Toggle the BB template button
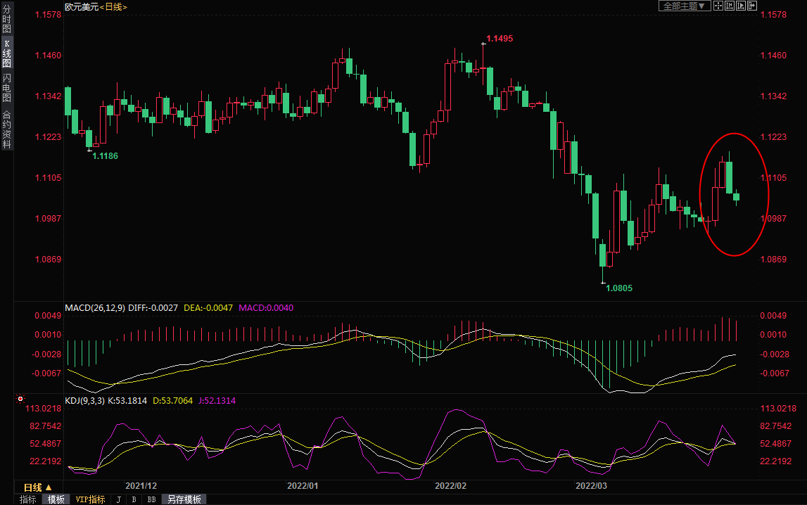The width and height of the screenshot is (807, 505). coord(151,499)
